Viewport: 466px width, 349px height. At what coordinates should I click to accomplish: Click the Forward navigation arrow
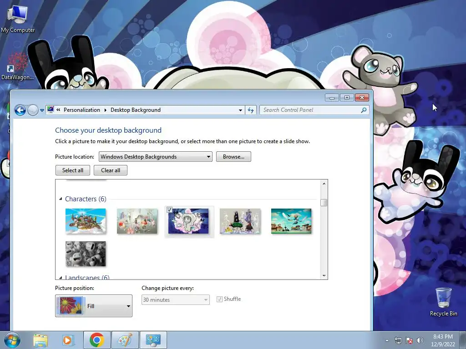tap(33, 110)
